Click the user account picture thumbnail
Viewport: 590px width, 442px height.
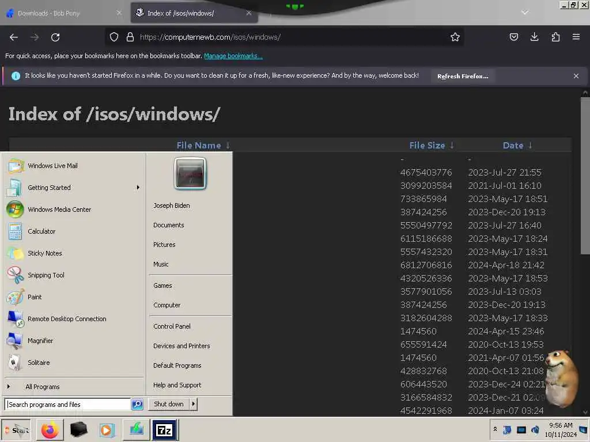190,173
